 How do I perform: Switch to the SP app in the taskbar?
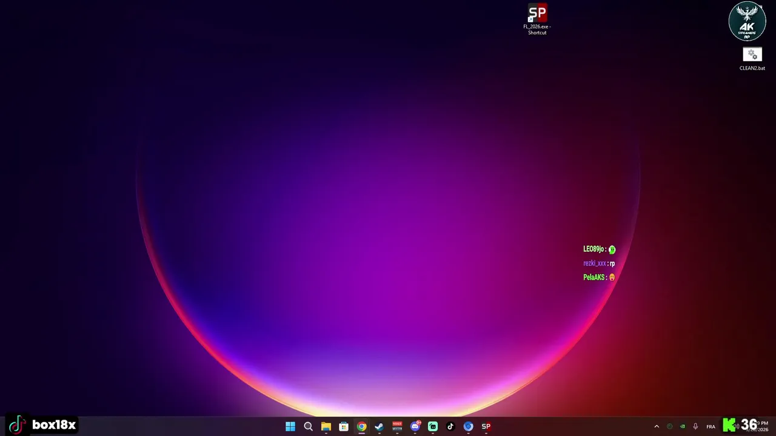pos(486,426)
